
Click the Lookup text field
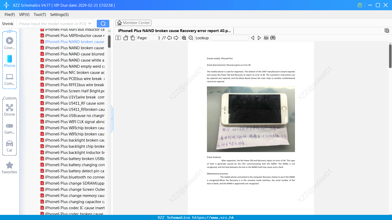click(x=230, y=38)
